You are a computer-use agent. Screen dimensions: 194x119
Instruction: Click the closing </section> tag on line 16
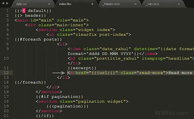[x=49, y=92]
